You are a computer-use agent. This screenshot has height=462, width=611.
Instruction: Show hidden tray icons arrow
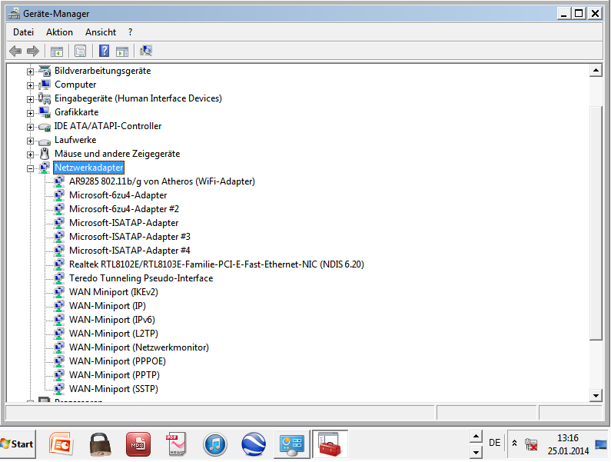[x=514, y=444]
